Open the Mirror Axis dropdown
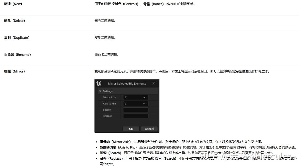The height and width of the screenshot is (168, 299). pos(135,98)
